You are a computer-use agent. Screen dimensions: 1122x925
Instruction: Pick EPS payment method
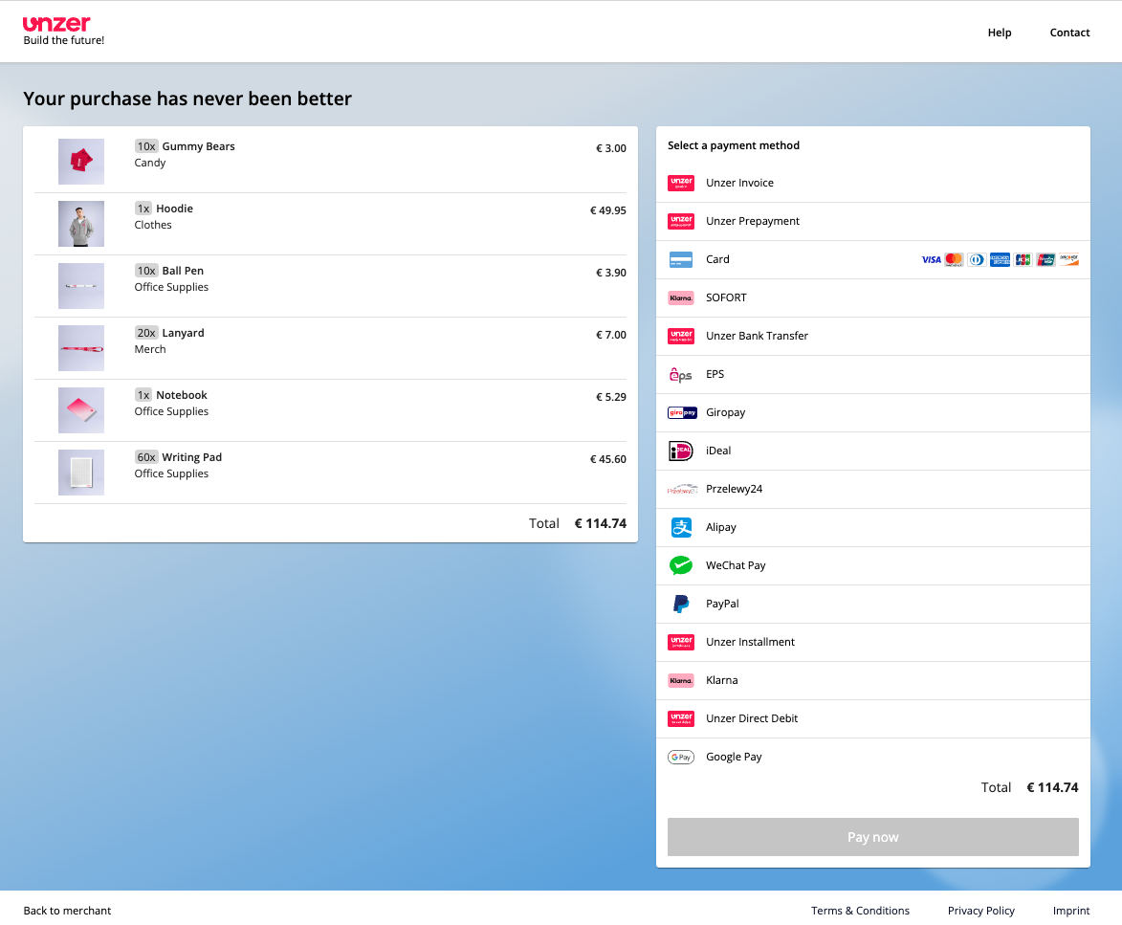pyautogui.click(x=873, y=374)
